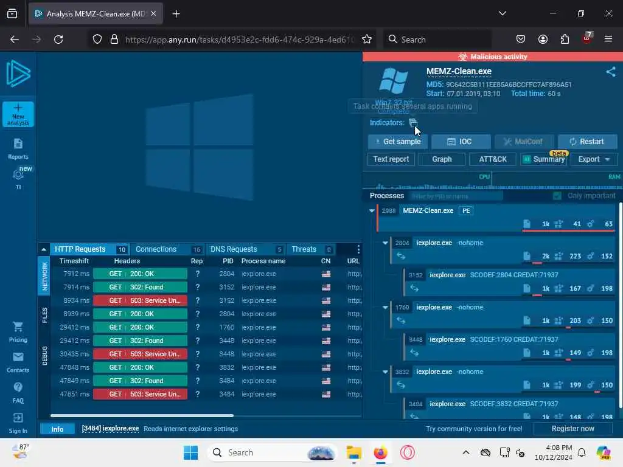Switch to the DNS Requests tab

point(245,249)
